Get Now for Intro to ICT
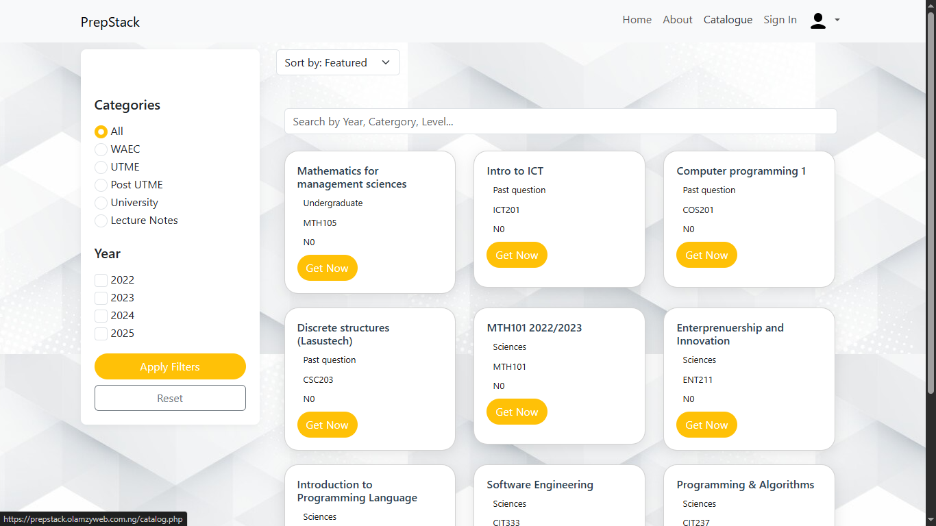 click(x=517, y=255)
